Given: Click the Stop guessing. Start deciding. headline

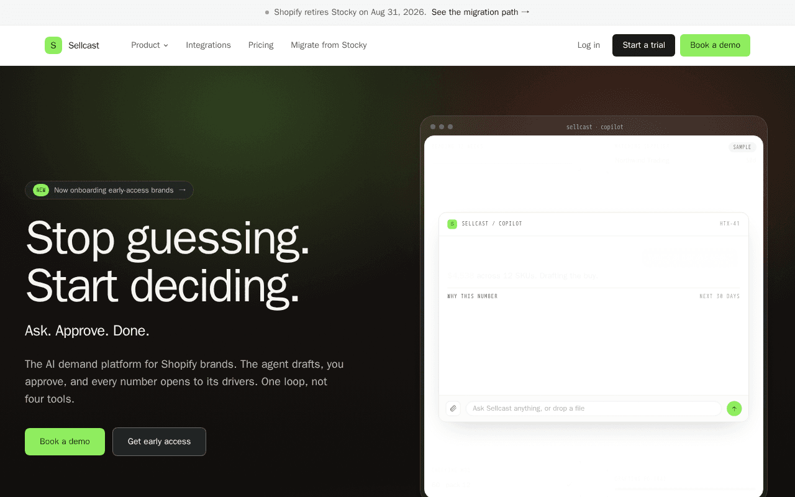Looking at the screenshot, I should 168,262.
